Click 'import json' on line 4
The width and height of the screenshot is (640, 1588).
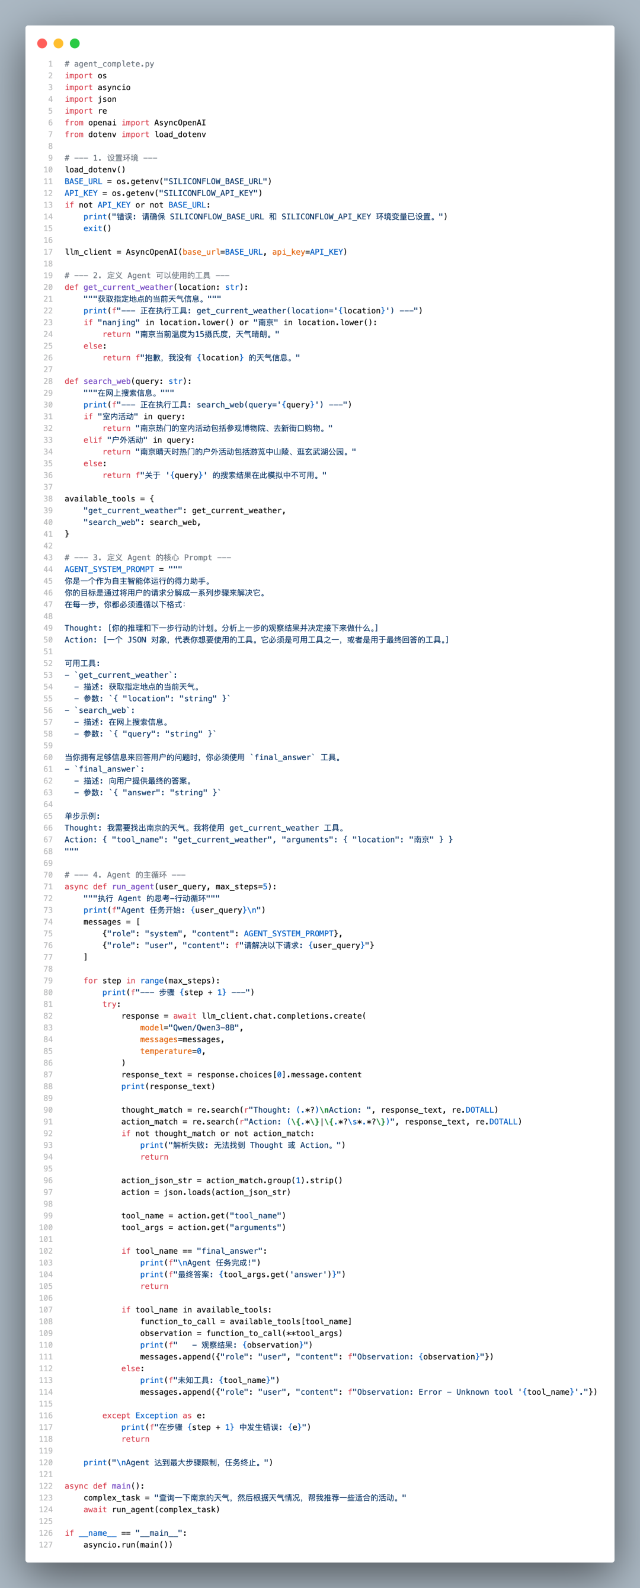[91, 100]
